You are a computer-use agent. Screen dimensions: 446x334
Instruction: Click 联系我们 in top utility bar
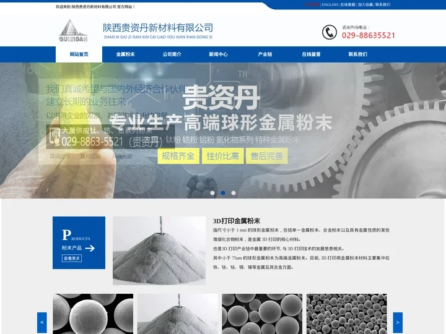click(383, 4)
